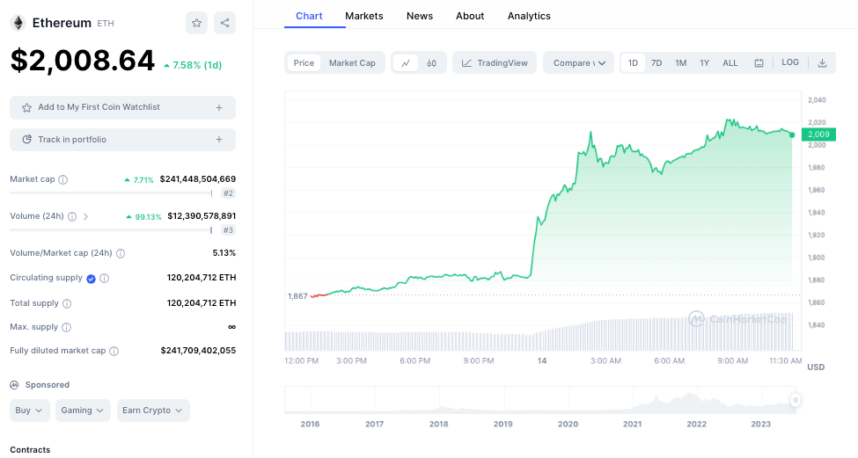Screen dimensions: 858x458
Task: Toggle LOG scale on the chart
Action: (790, 62)
